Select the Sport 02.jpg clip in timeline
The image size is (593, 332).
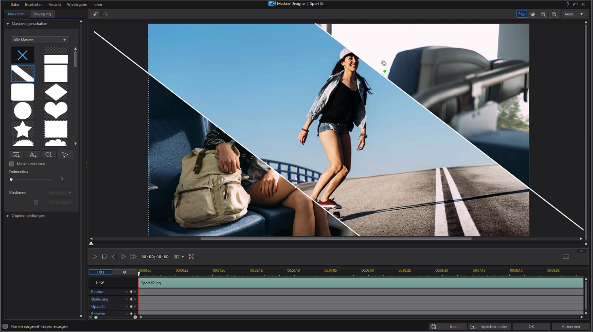point(361,283)
